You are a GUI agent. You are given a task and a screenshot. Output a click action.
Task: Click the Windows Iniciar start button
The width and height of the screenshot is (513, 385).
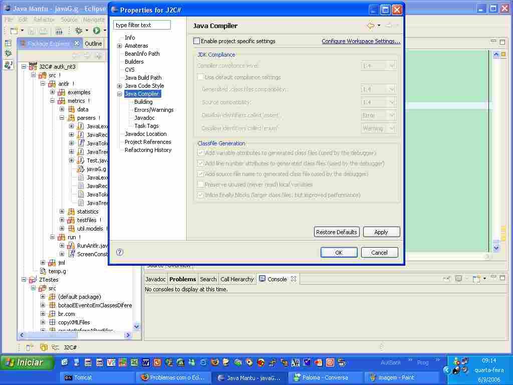click(28, 362)
